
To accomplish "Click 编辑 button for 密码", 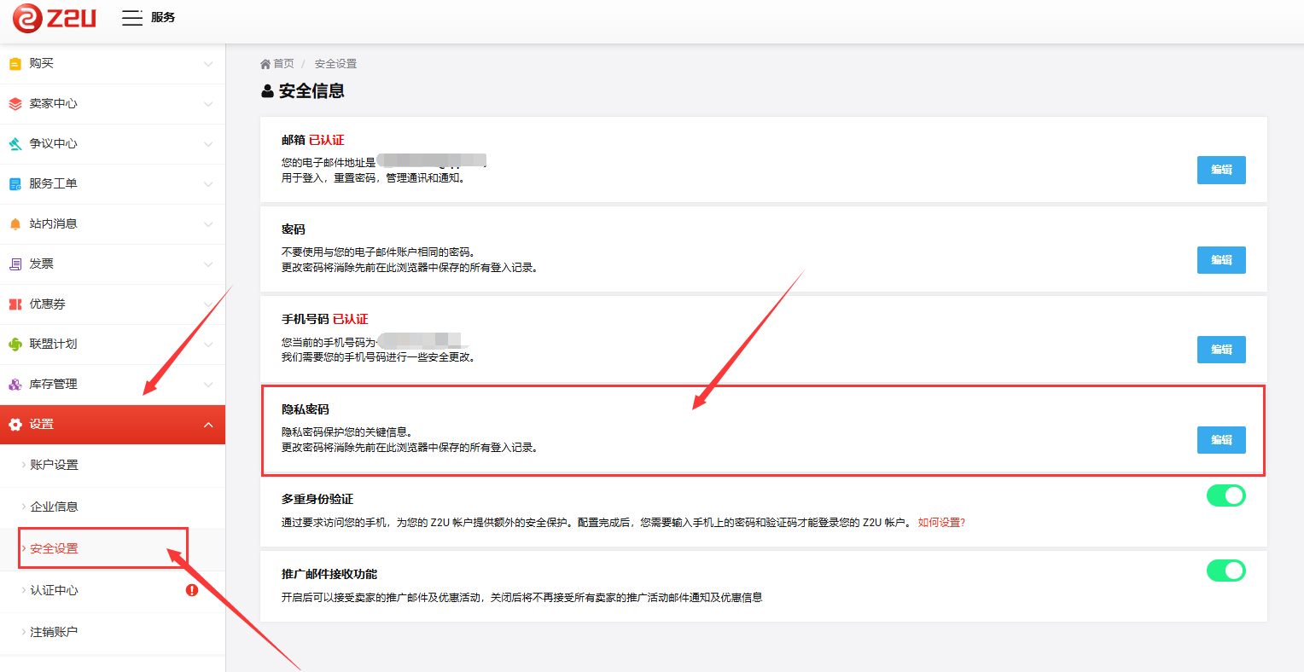I will click(x=1221, y=260).
